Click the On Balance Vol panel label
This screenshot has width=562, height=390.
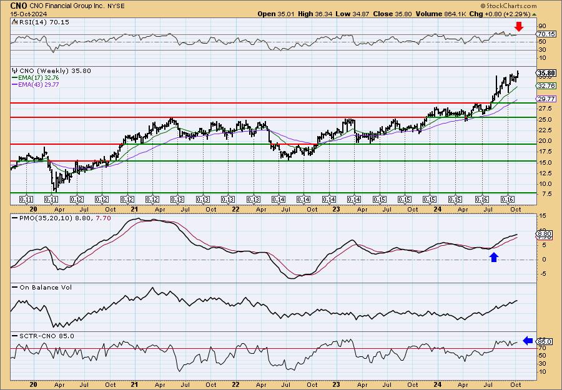pyautogui.click(x=46, y=287)
